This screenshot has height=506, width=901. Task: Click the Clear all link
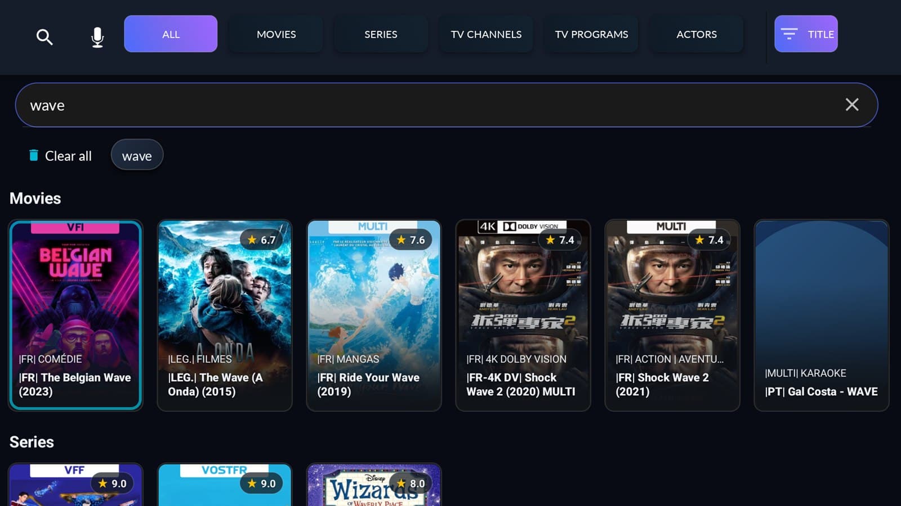(69, 156)
